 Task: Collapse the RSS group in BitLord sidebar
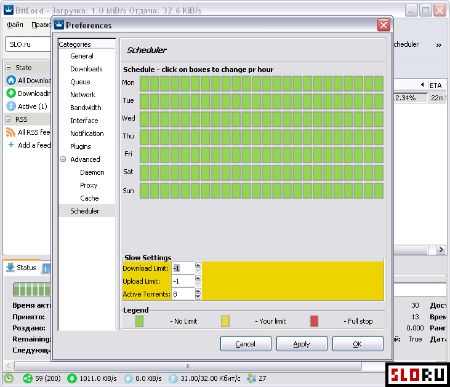[9, 119]
